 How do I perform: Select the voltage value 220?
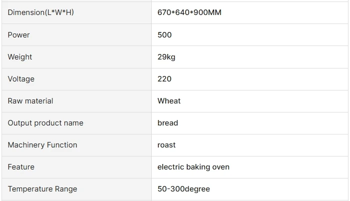pyautogui.click(x=164, y=79)
